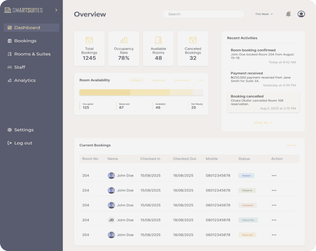Collapse the sidebar with the chevron arrow

pos(56,10)
